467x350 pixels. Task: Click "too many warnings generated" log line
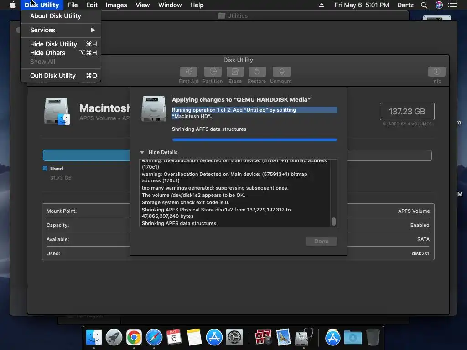[215, 188]
